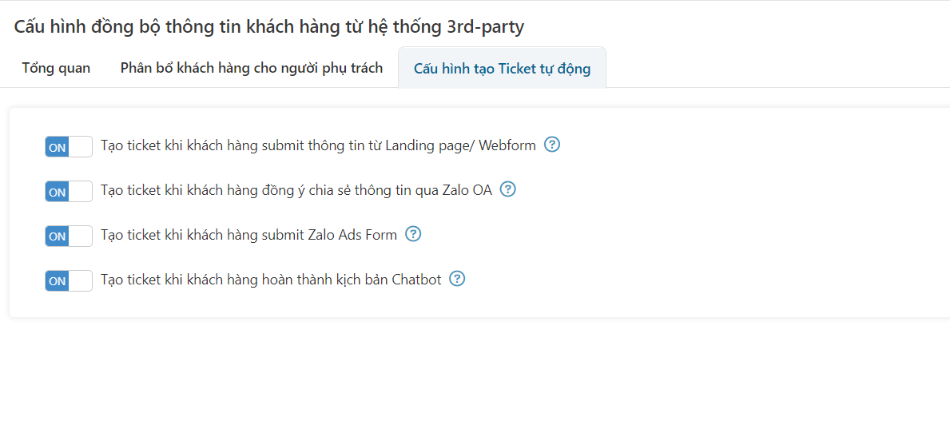Turn off Zalo Ads Form ticket toggle
This screenshot has height=437, width=950.
click(x=69, y=236)
